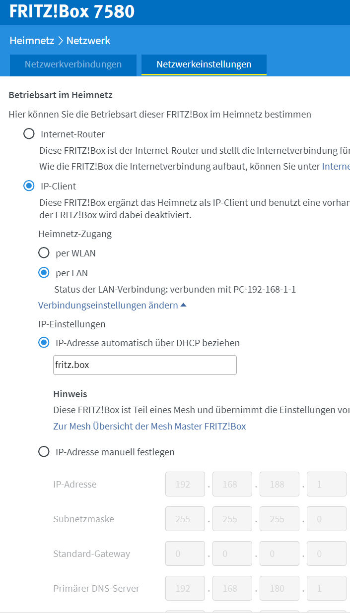Image resolution: width=350 pixels, height=613 pixels.
Task: Click the triangle arrow beside Verbindungseinstellungen ändern
Action: (x=184, y=306)
